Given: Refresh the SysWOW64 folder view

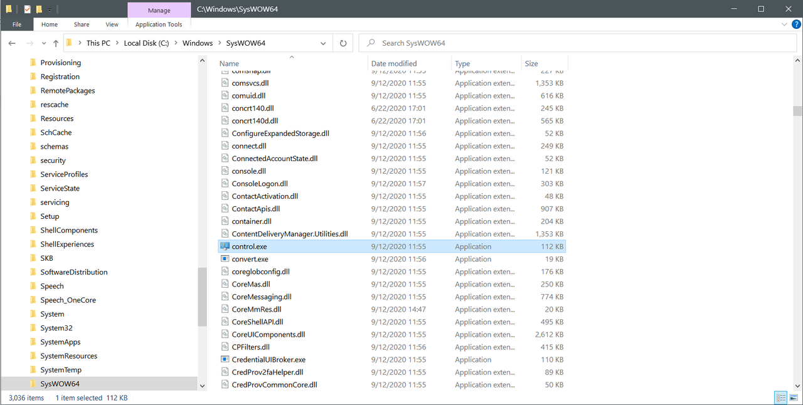Looking at the screenshot, I should pos(343,43).
